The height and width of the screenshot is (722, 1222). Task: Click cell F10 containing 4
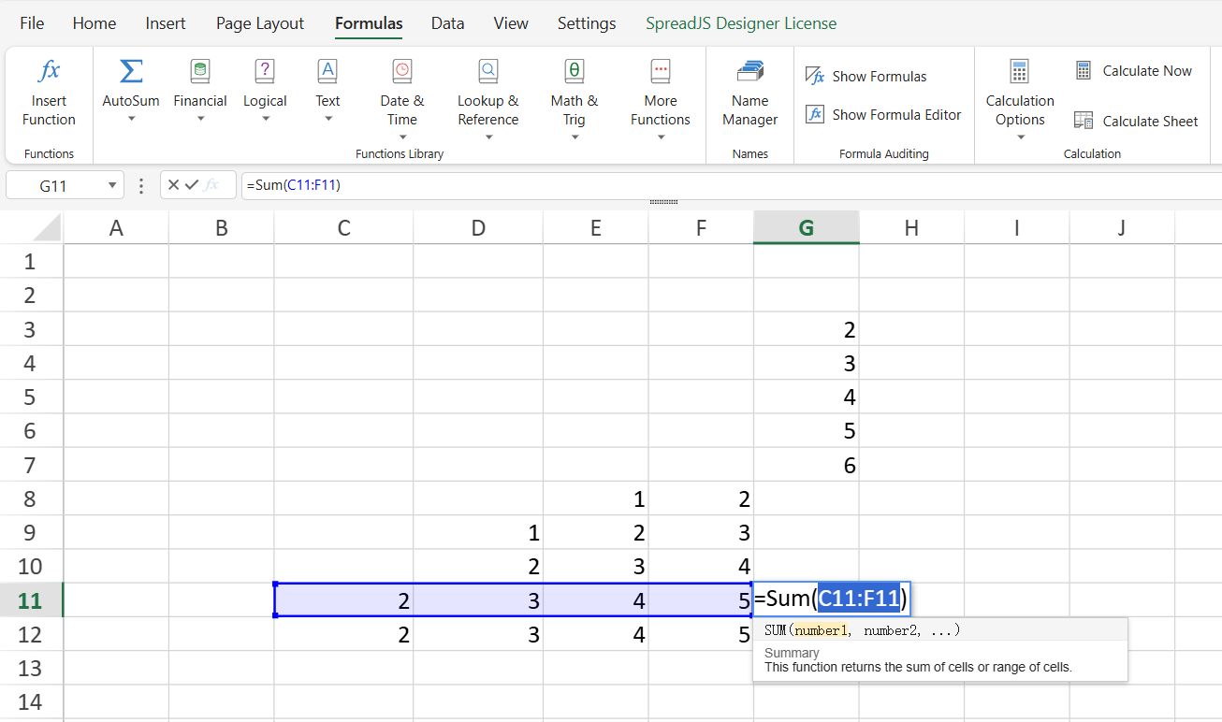pos(701,566)
